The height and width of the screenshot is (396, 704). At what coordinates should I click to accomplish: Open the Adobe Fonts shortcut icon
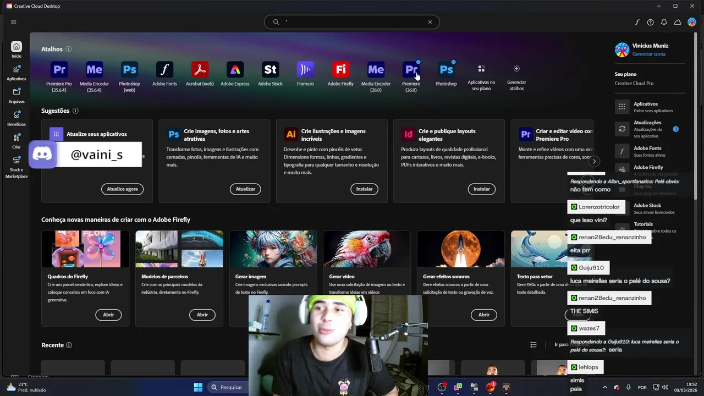(x=164, y=70)
